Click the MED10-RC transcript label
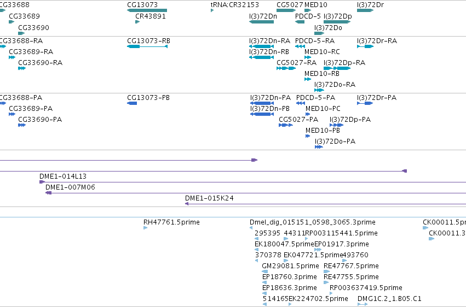 (x=322, y=51)
